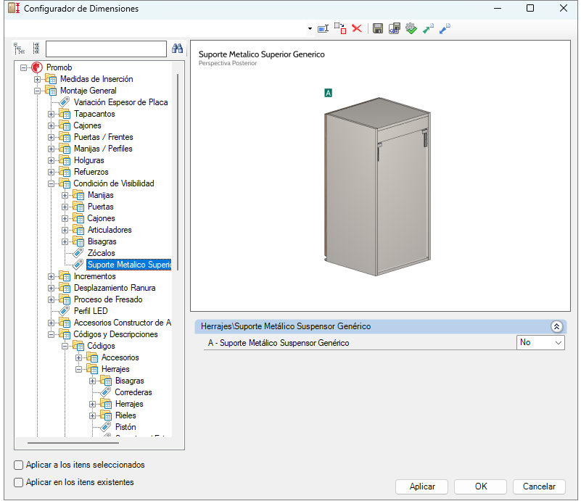581x501 pixels.
Task: Collapse the Condición de Visibilidad node
Action: 51,183
